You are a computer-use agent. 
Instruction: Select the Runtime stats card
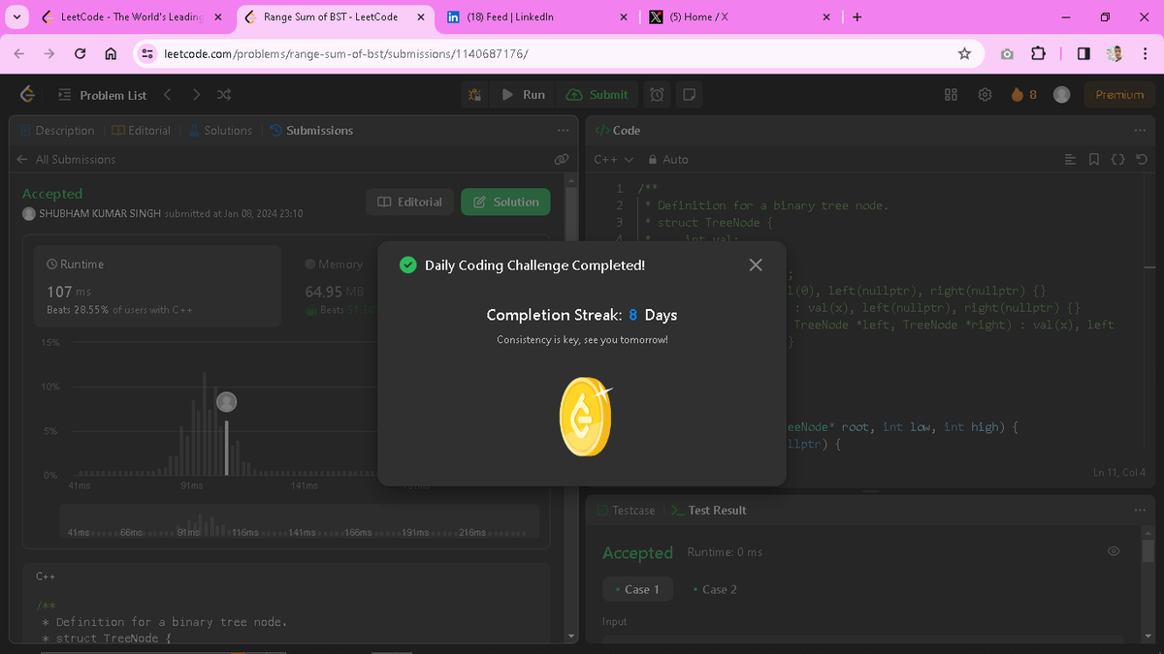coord(157,287)
